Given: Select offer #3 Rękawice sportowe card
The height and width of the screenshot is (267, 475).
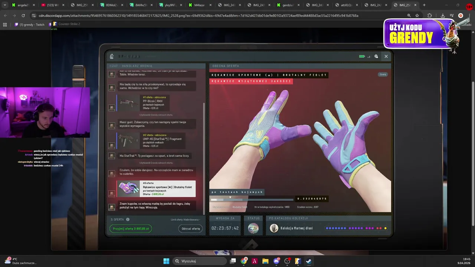Looking at the screenshot, I should pyautogui.click(x=156, y=189).
